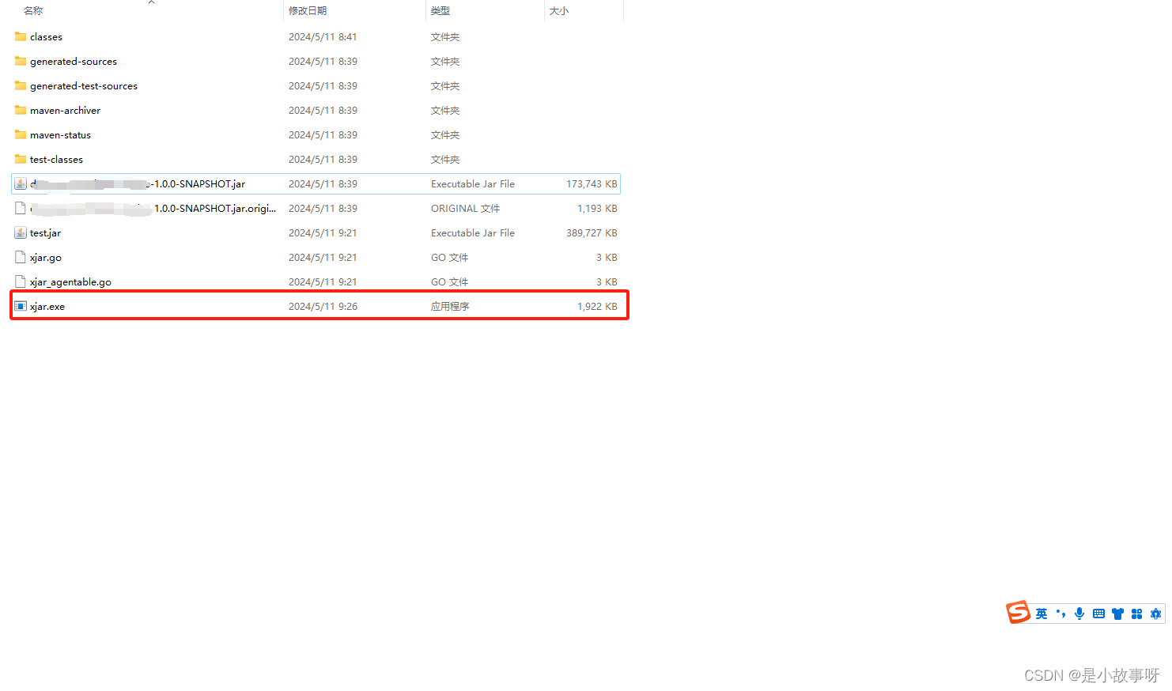Select the generated-sources name text

(74, 62)
